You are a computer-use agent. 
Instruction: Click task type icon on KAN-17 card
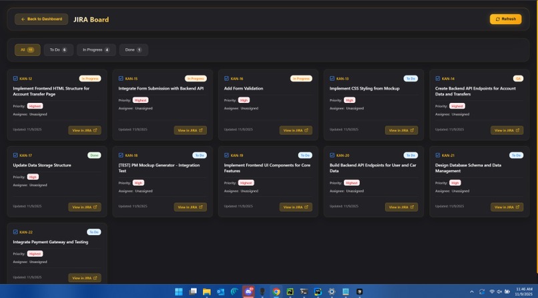(15, 155)
